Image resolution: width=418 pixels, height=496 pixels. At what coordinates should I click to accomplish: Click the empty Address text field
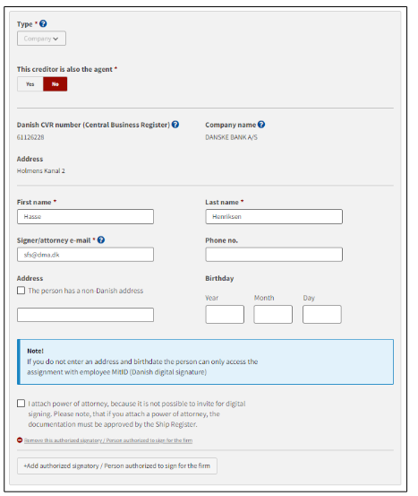[x=85, y=315]
